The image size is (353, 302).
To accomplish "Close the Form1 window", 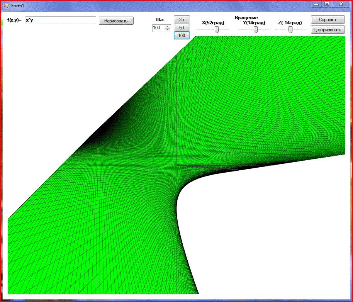I will pyautogui.click(x=341, y=4).
